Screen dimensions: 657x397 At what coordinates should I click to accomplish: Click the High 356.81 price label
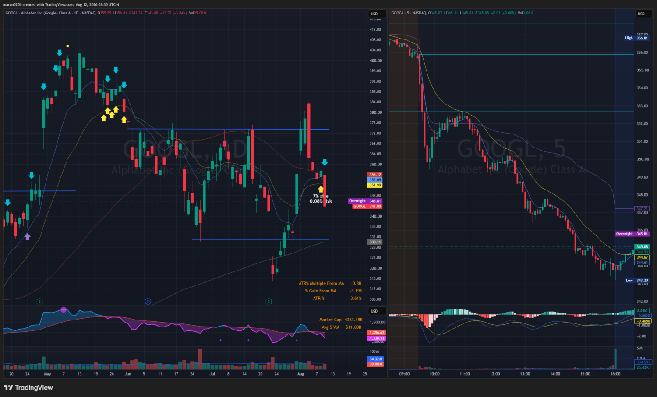(x=636, y=38)
